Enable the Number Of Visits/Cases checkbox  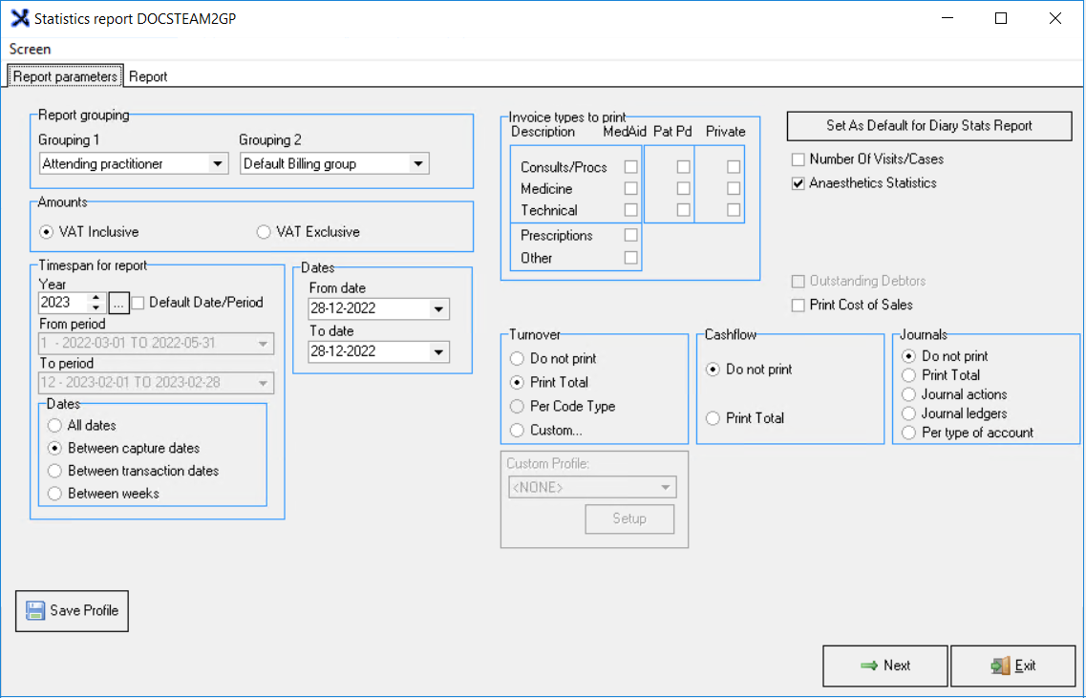[x=799, y=159]
